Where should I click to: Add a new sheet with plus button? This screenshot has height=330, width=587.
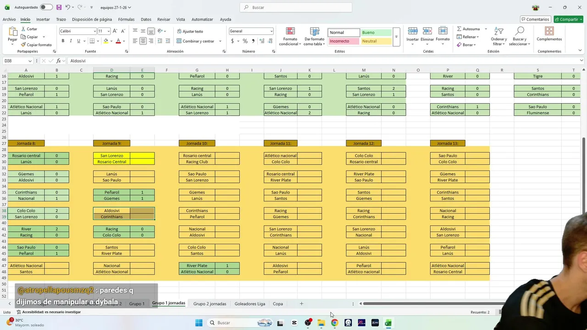point(301,303)
